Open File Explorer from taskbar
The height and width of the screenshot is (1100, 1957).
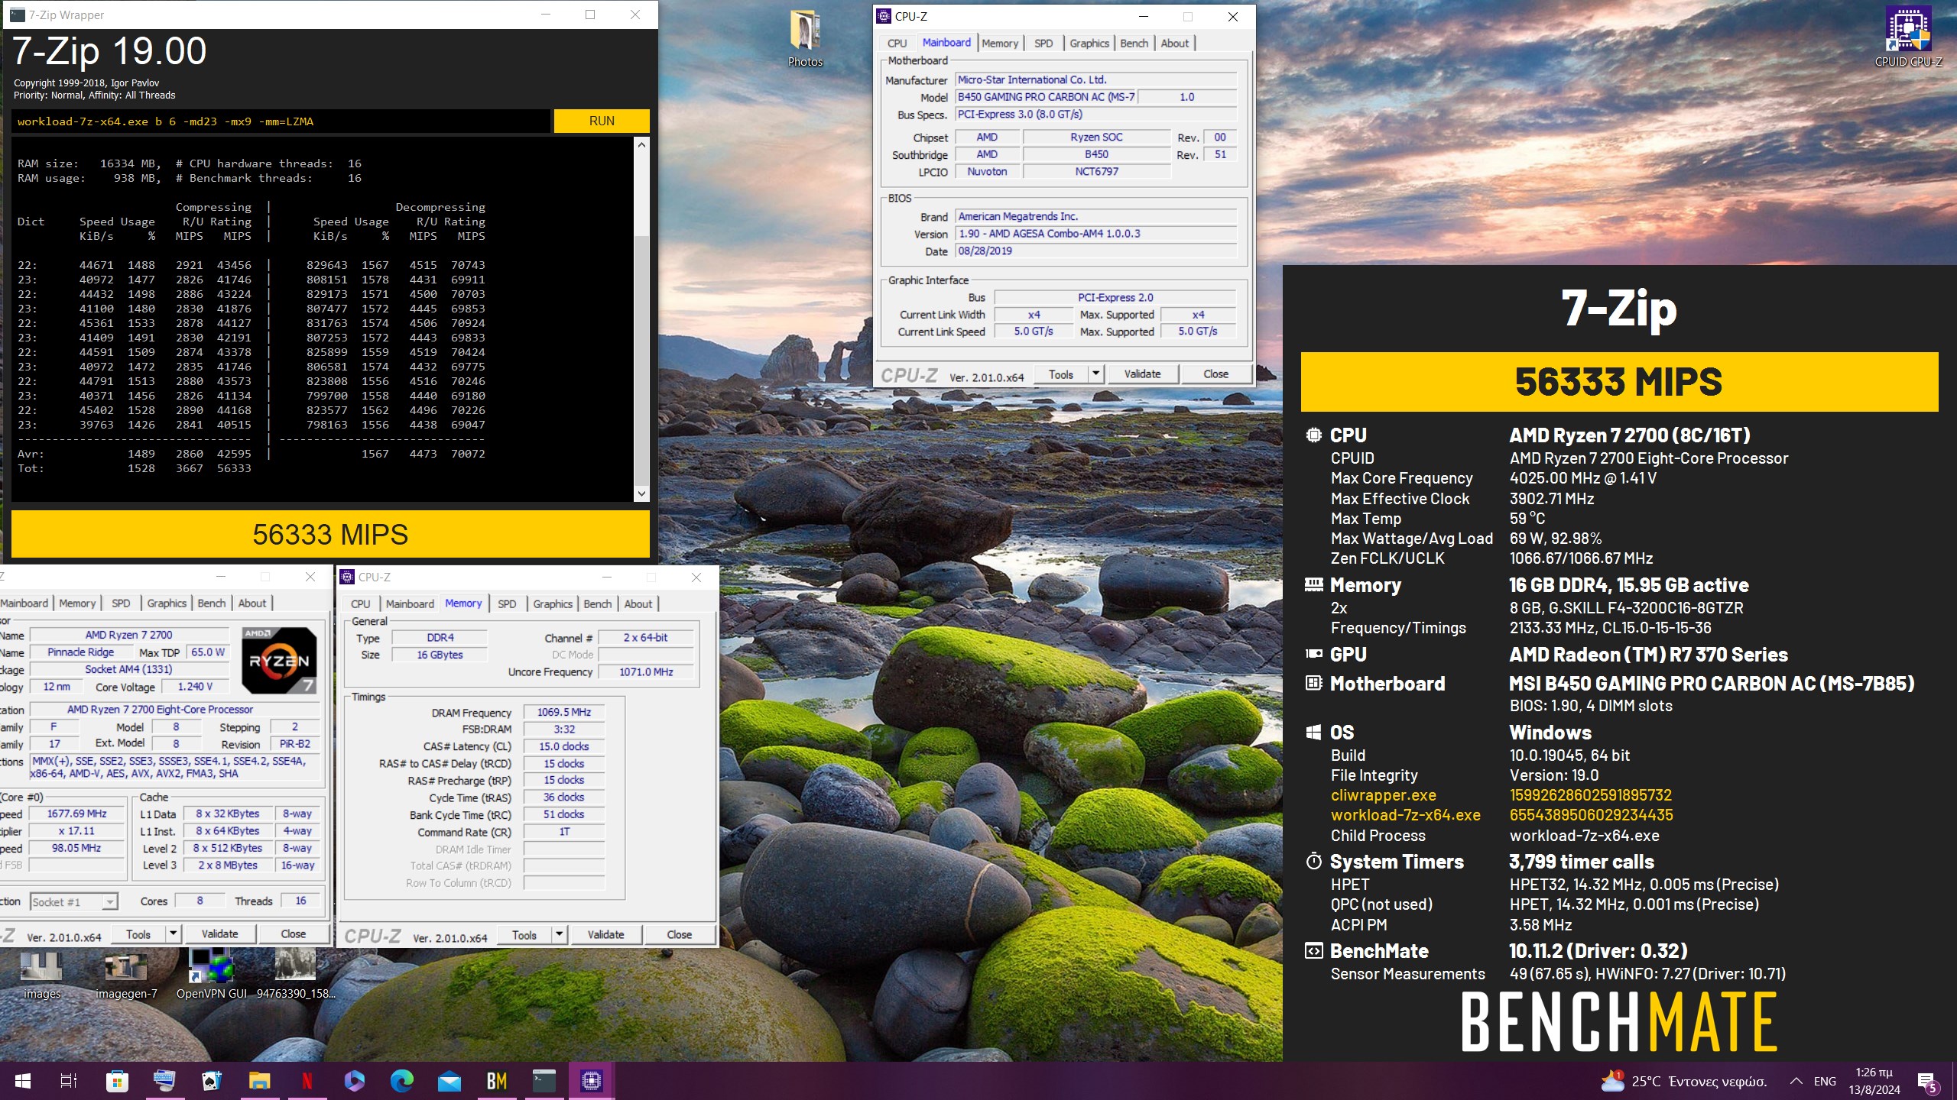pos(259,1081)
